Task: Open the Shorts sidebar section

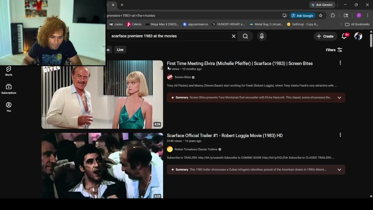Action: [x=8, y=71]
